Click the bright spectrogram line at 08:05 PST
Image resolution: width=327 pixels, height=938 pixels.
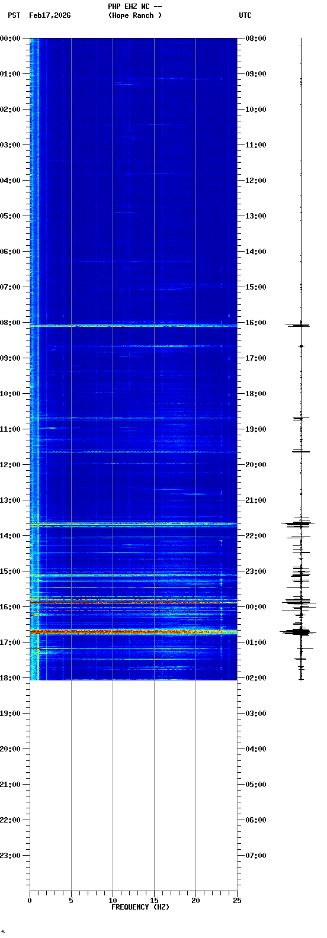[133, 325]
